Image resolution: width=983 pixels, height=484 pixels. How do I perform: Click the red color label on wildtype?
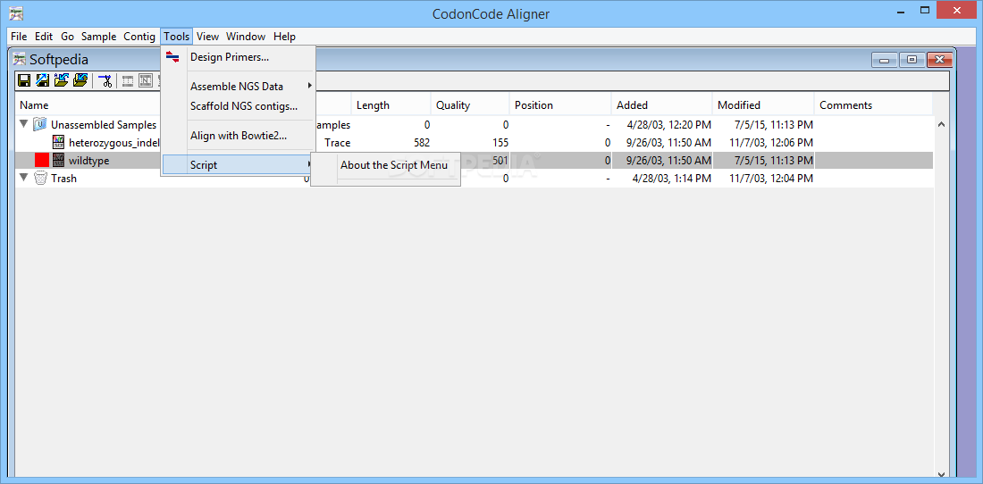pyautogui.click(x=42, y=160)
